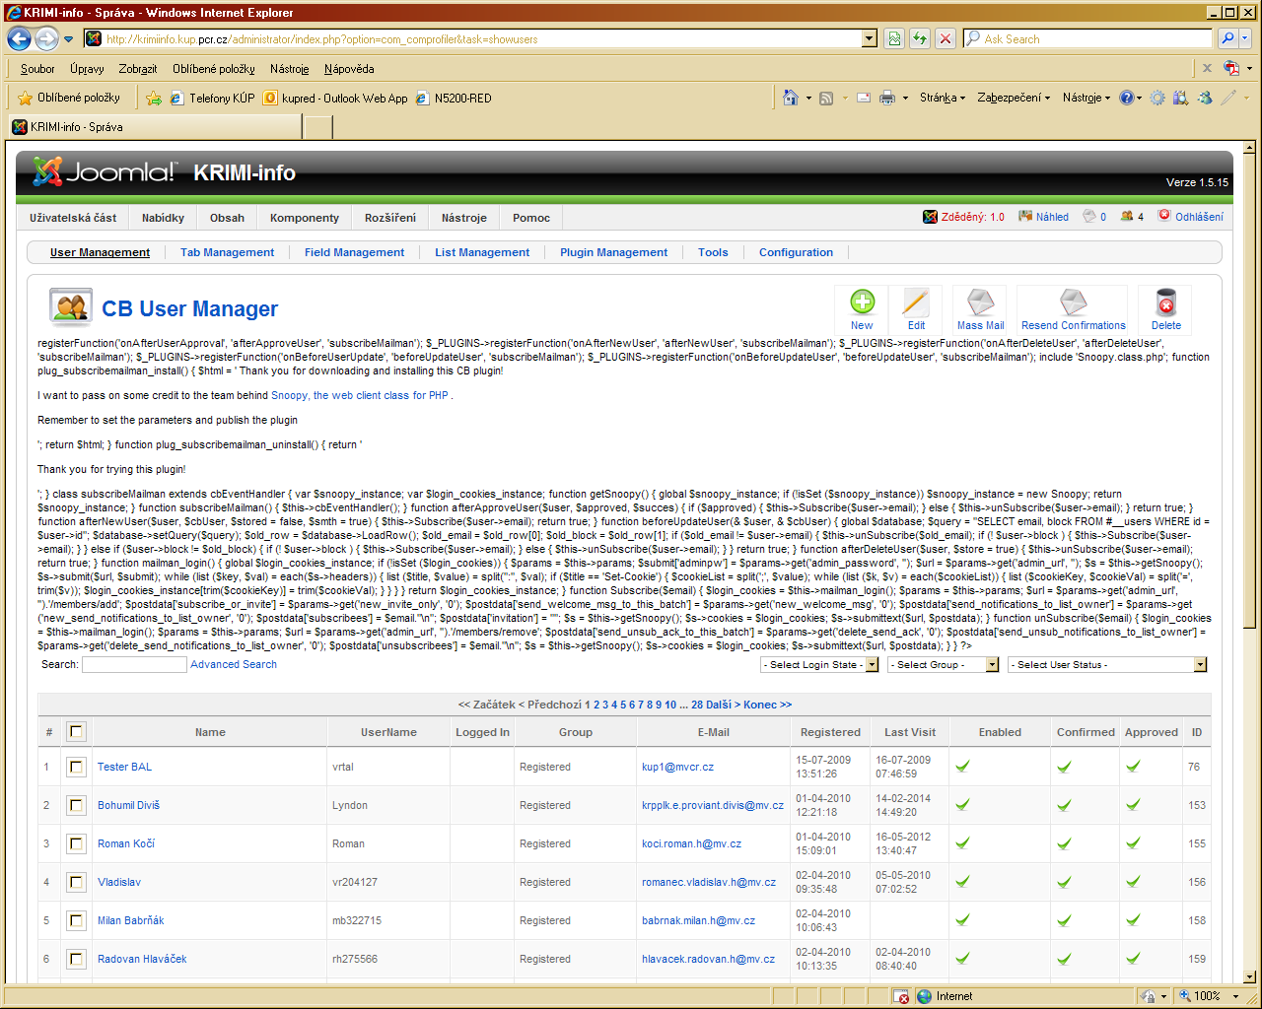Open the Telefony KÚP favorites link

point(213,98)
